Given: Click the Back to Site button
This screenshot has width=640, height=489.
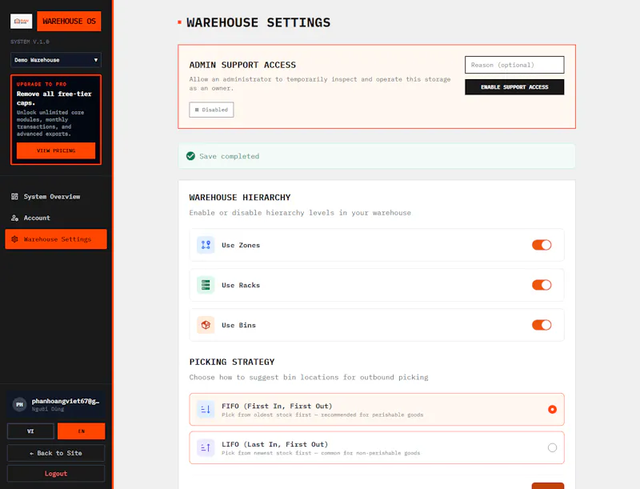Looking at the screenshot, I should (56, 453).
